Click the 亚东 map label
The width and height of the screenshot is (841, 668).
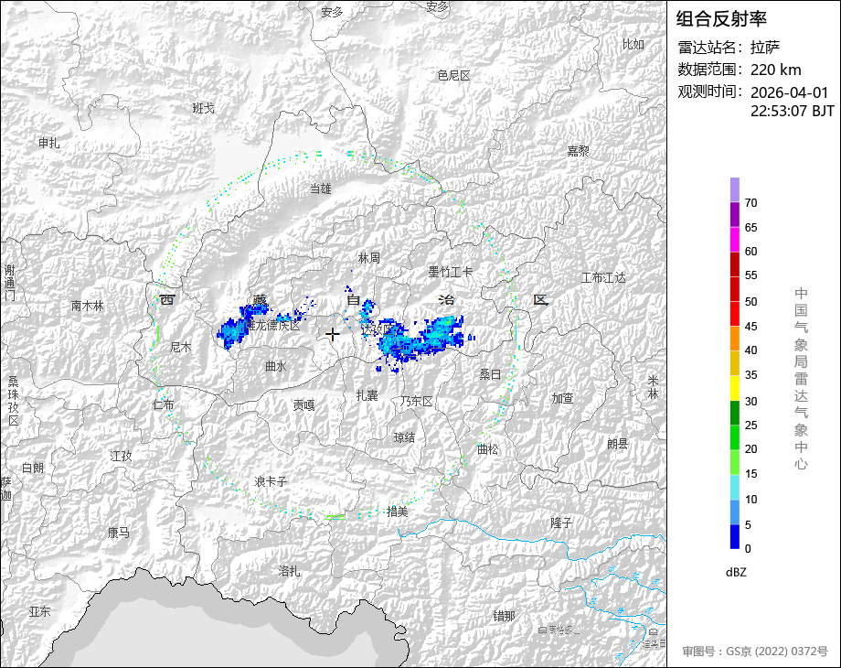[x=39, y=611]
